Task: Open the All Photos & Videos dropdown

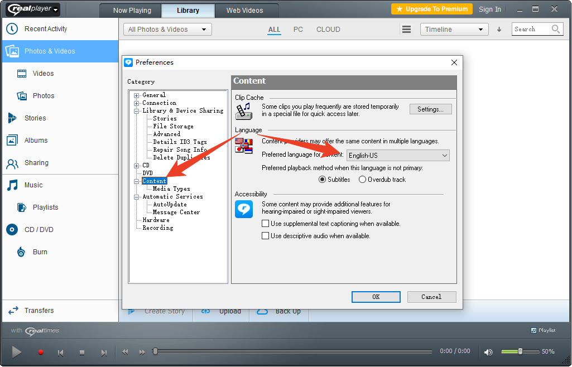Action: click(x=167, y=30)
